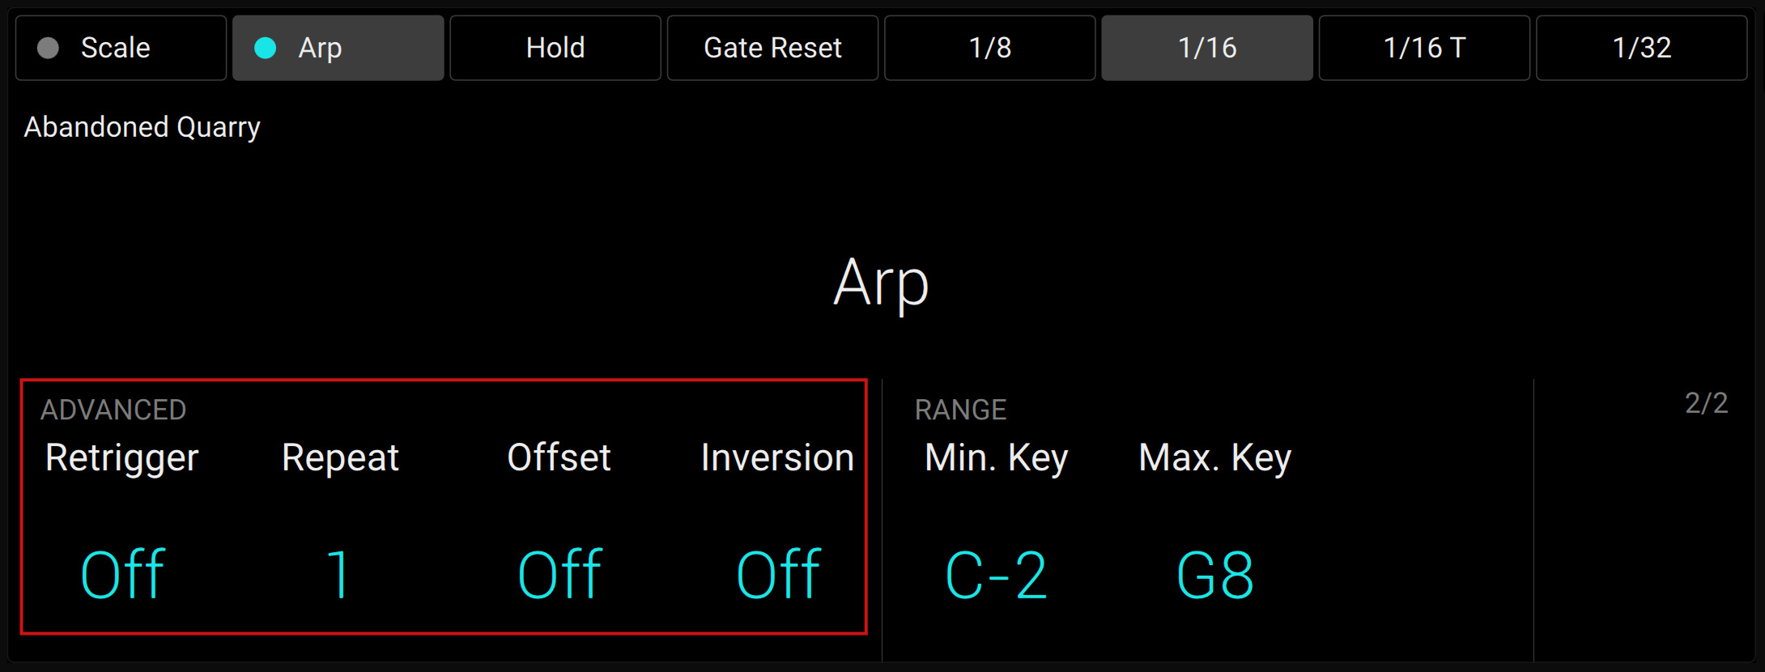Choose the 1/32 arpeggiator rate
Image resolution: width=1765 pixels, height=672 pixels.
click(1640, 48)
